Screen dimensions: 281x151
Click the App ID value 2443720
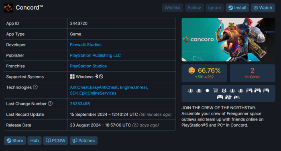(79, 24)
